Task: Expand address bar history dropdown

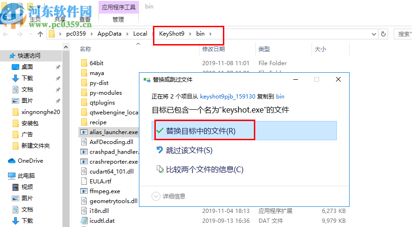Action: click(374, 34)
